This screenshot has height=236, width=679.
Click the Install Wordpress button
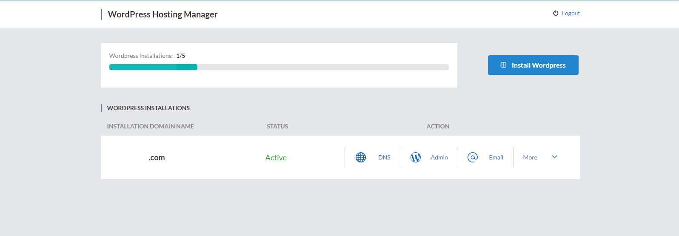click(x=533, y=65)
